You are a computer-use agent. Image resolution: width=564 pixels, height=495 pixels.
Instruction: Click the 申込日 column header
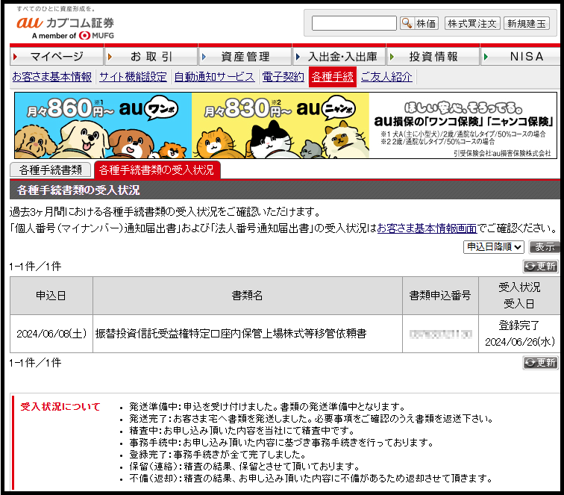[51, 296]
